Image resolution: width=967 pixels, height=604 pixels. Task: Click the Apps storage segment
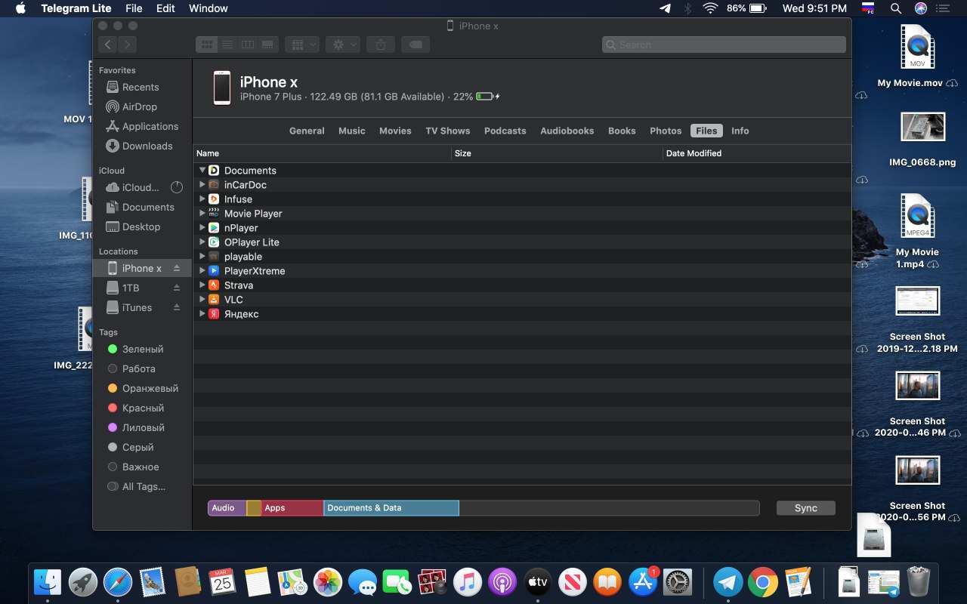[292, 508]
